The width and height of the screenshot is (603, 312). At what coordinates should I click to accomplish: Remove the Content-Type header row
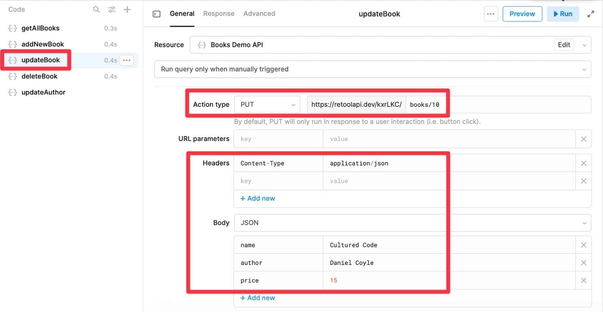(x=584, y=164)
